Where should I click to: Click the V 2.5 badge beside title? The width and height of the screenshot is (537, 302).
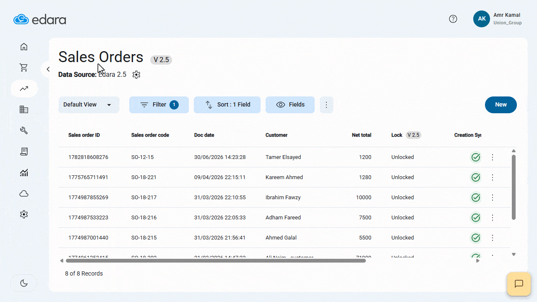point(161,60)
